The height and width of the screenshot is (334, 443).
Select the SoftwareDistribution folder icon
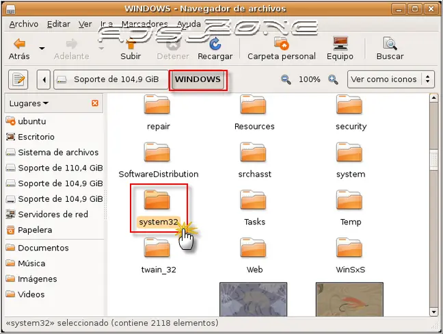pyautogui.click(x=157, y=152)
